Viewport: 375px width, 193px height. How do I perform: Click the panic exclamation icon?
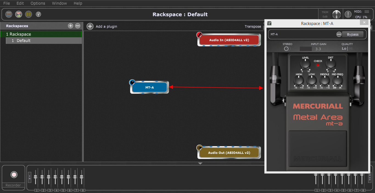pyautogui.click(x=348, y=14)
